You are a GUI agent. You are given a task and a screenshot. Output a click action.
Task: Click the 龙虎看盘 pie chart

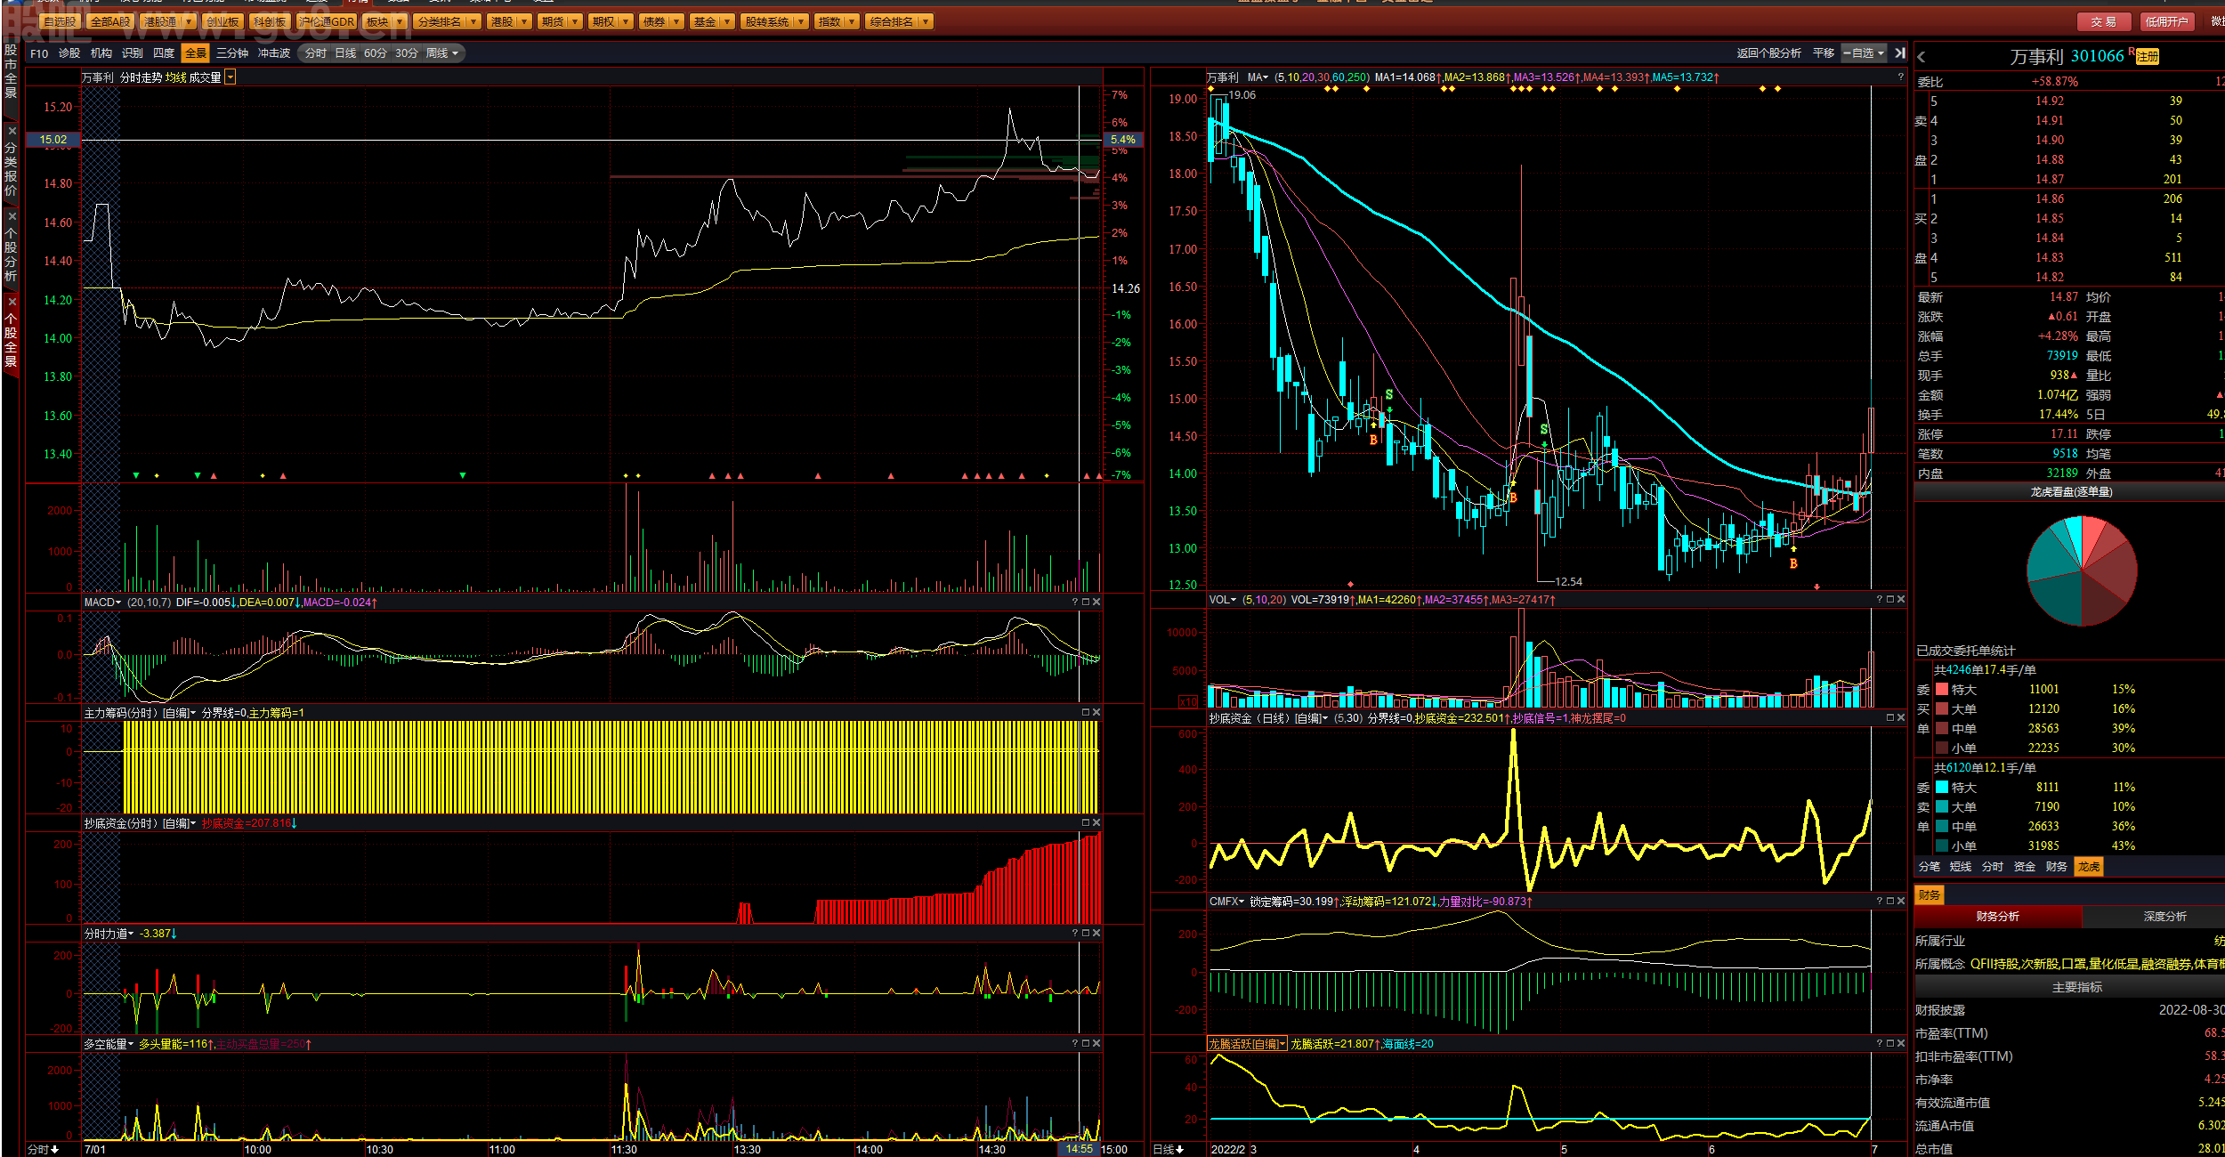click(2083, 570)
